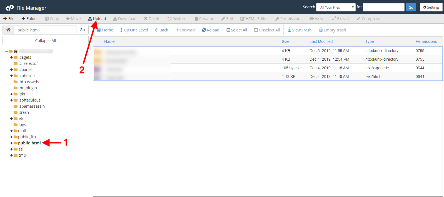Screen dimensions: 444x197
Task: Open Settings
Action: tap(431, 7)
